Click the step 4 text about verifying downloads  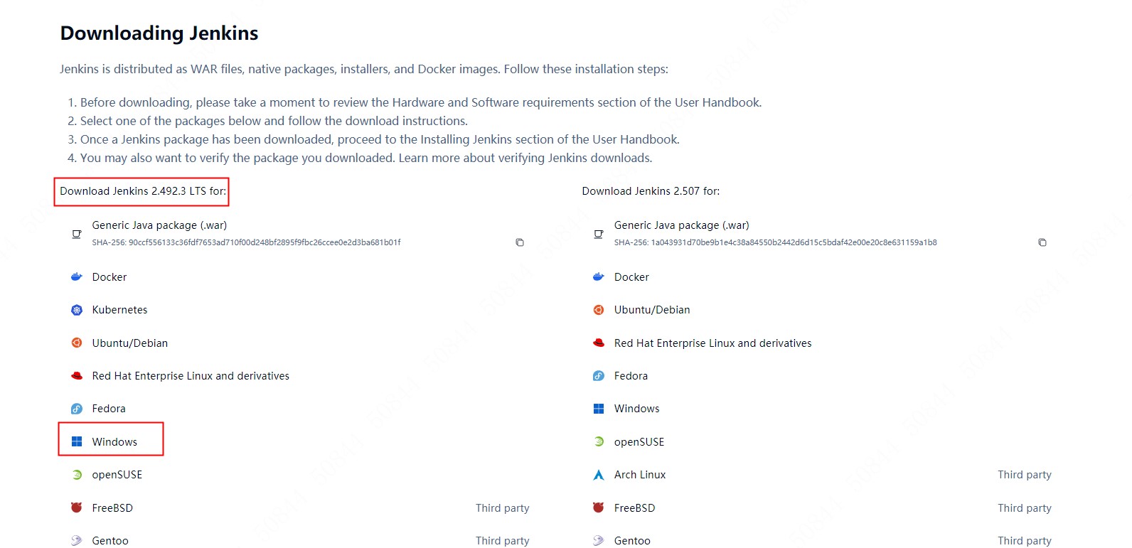[x=366, y=158]
